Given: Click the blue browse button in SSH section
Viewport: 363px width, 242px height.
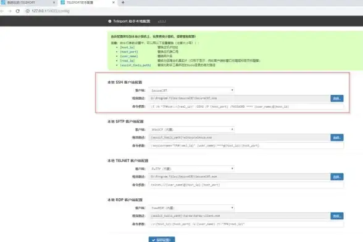Looking at the screenshot, I should pos(337,99).
